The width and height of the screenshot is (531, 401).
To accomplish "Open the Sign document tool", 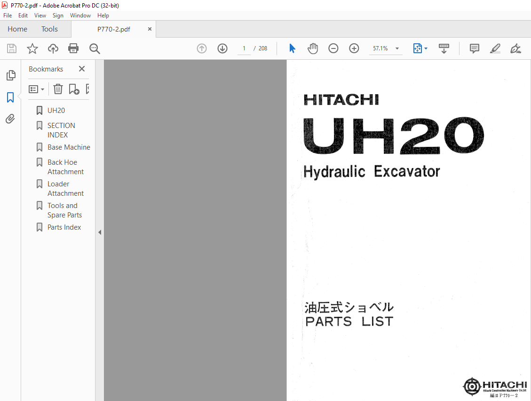I will click(x=516, y=48).
